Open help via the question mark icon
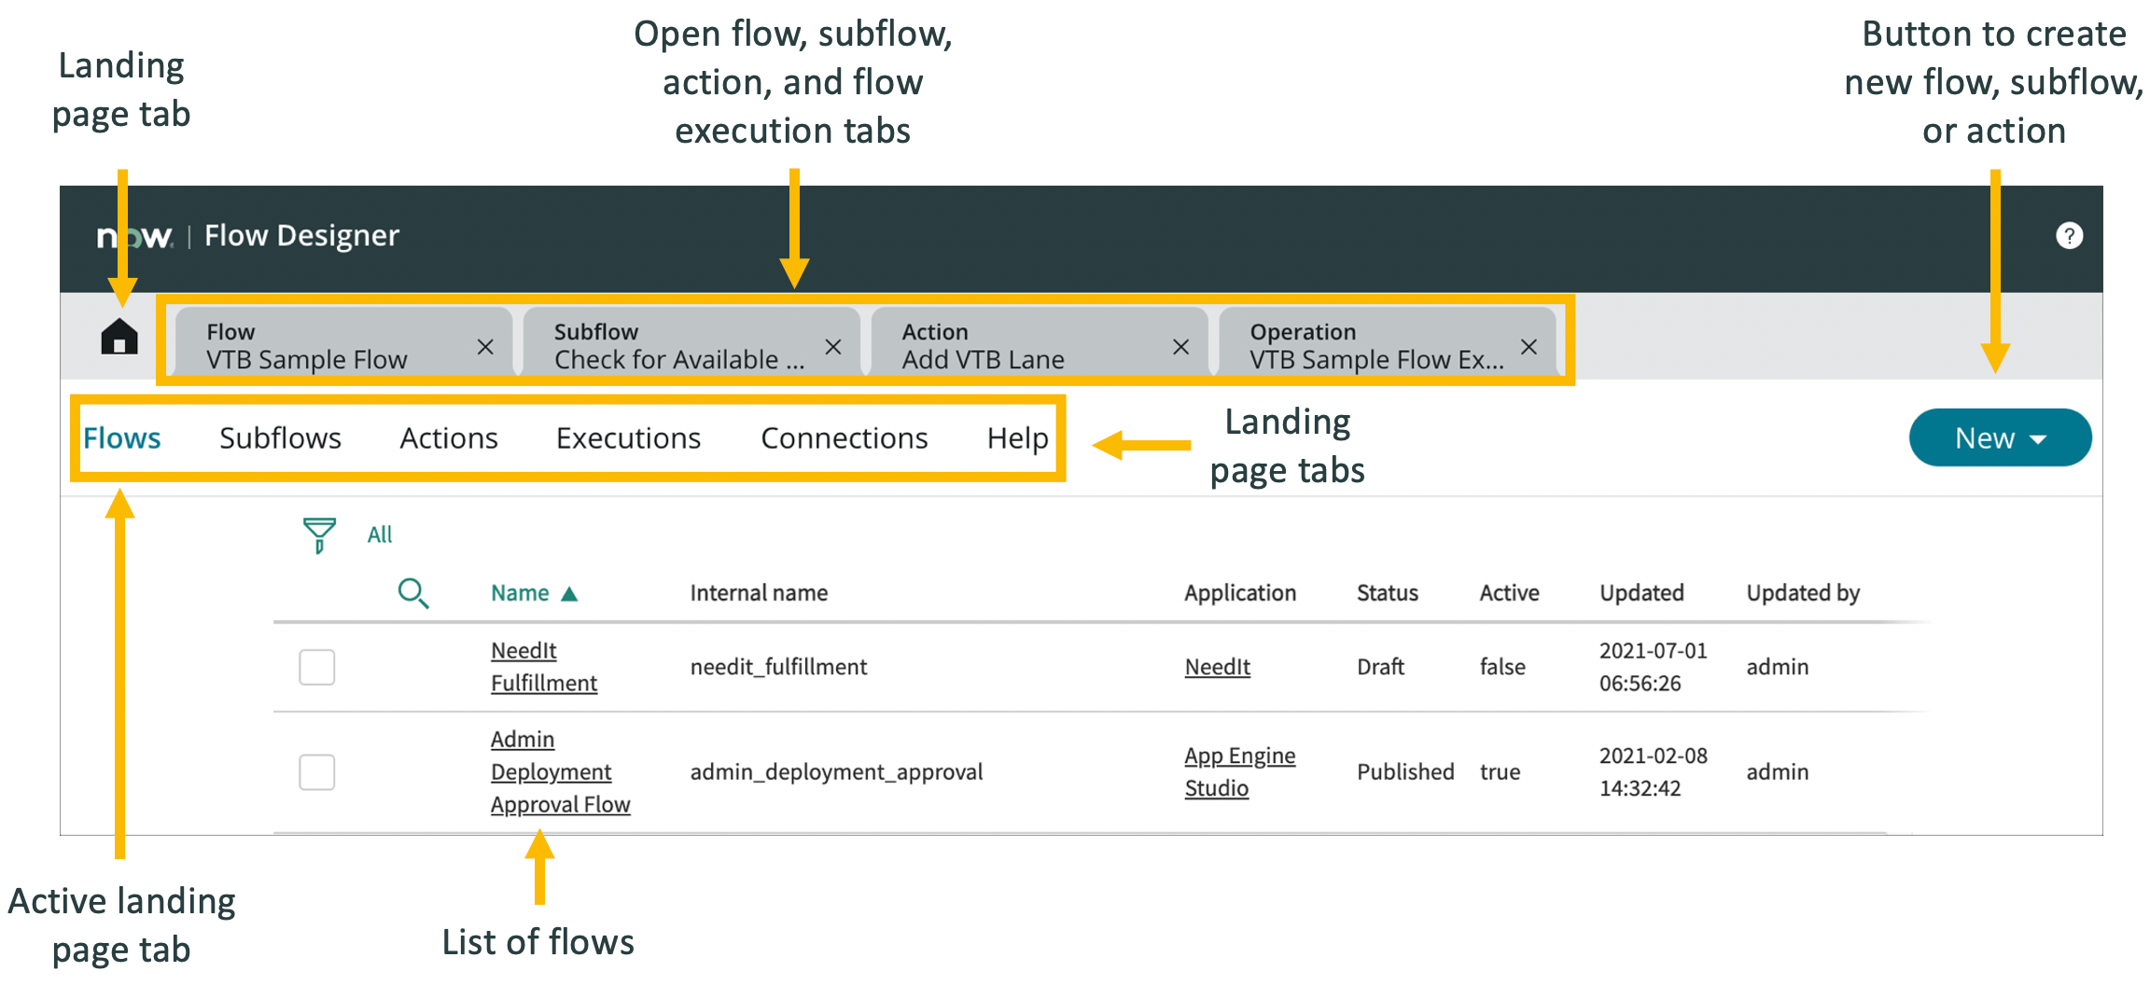 pyautogui.click(x=2069, y=235)
